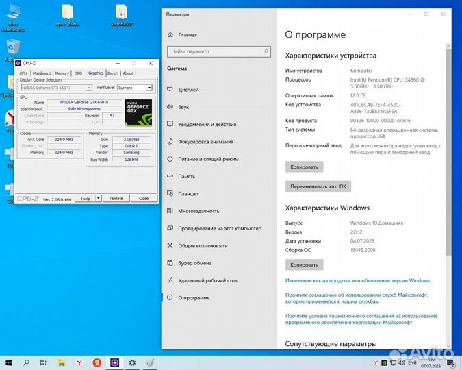Open Удаленный рабочий стол settings

click(x=207, y=281)
